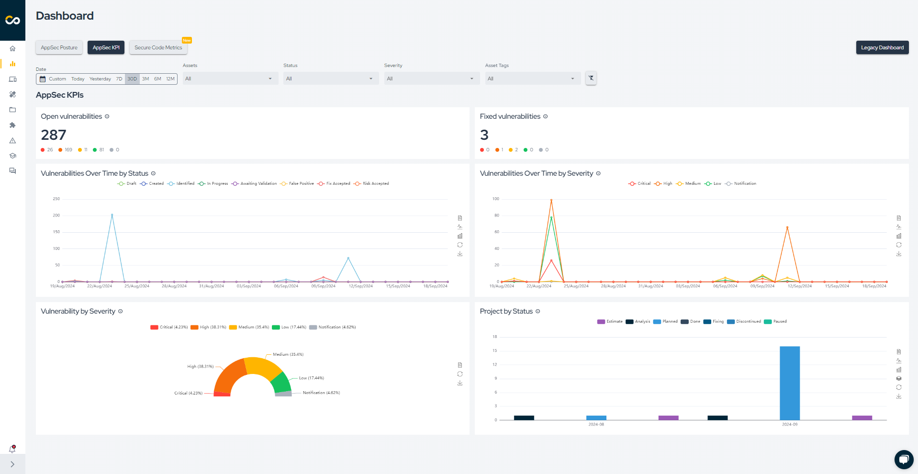Switch to the AppSec Posture tab
918x474 pixels.
59,47
